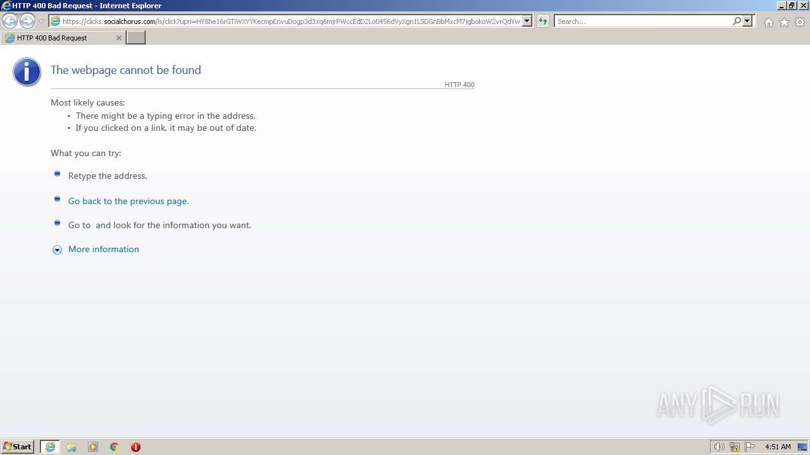Click the network status tray icon
This screenshot has height=455, width=810.
coord(735,447)
